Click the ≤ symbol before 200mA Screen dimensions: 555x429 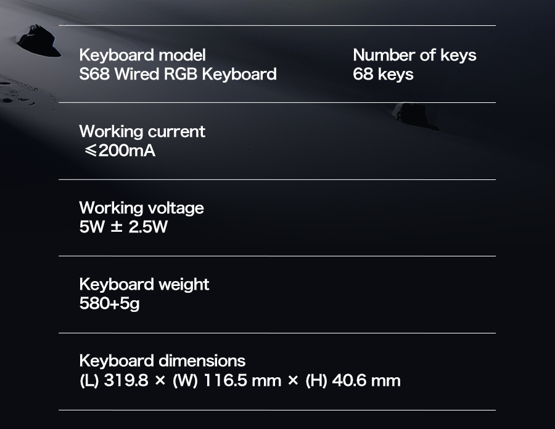coord(91,150)
